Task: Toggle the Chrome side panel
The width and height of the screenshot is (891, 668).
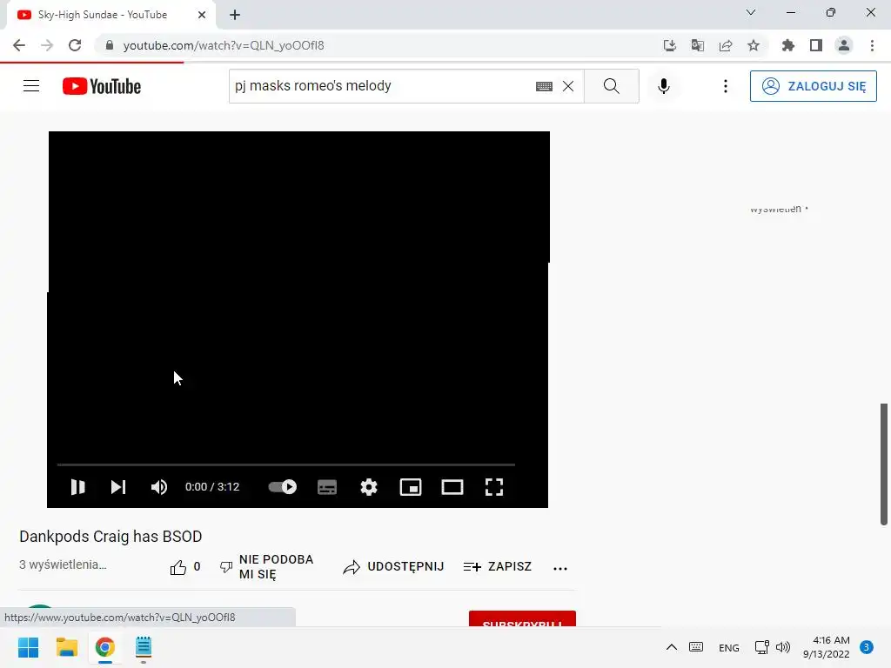Action: click(x=816, y=45)
